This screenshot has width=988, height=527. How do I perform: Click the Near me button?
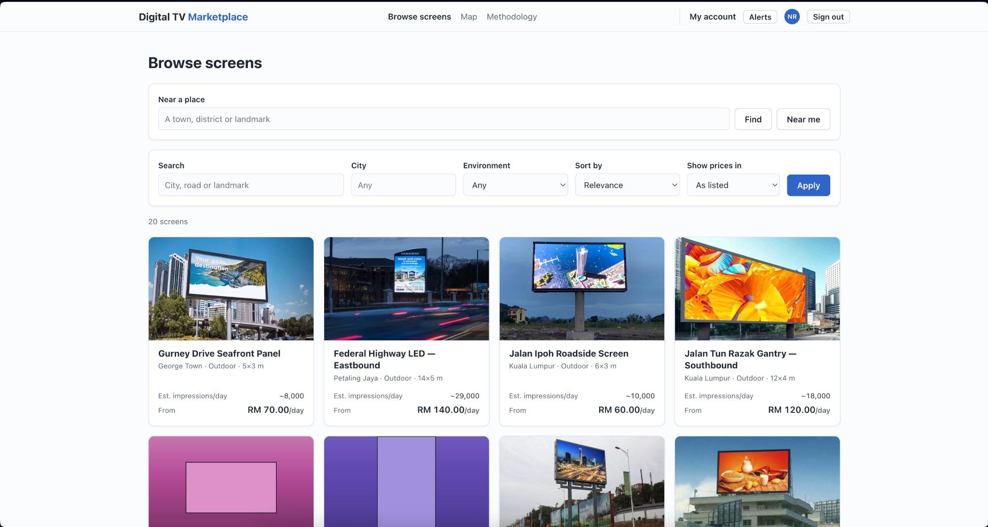point(803,119)
